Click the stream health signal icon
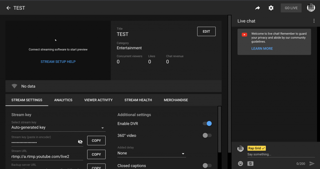Viewport: 320px width, 169px height. point(14,86)
